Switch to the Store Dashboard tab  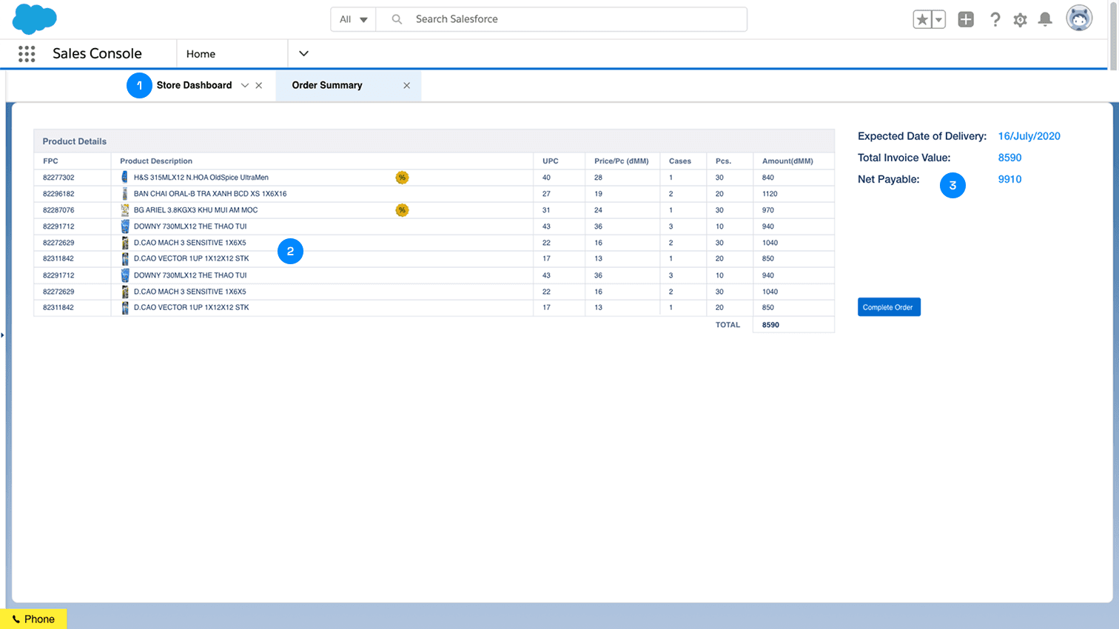click(x=194, y=85)
